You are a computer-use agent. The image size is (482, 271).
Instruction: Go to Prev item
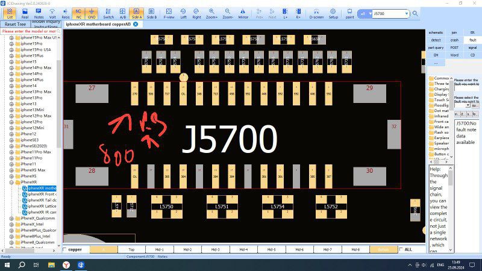click(x=259, y=13)
